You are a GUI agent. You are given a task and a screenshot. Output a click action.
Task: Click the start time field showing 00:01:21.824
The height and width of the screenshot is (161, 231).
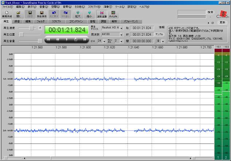coord(141,28)
